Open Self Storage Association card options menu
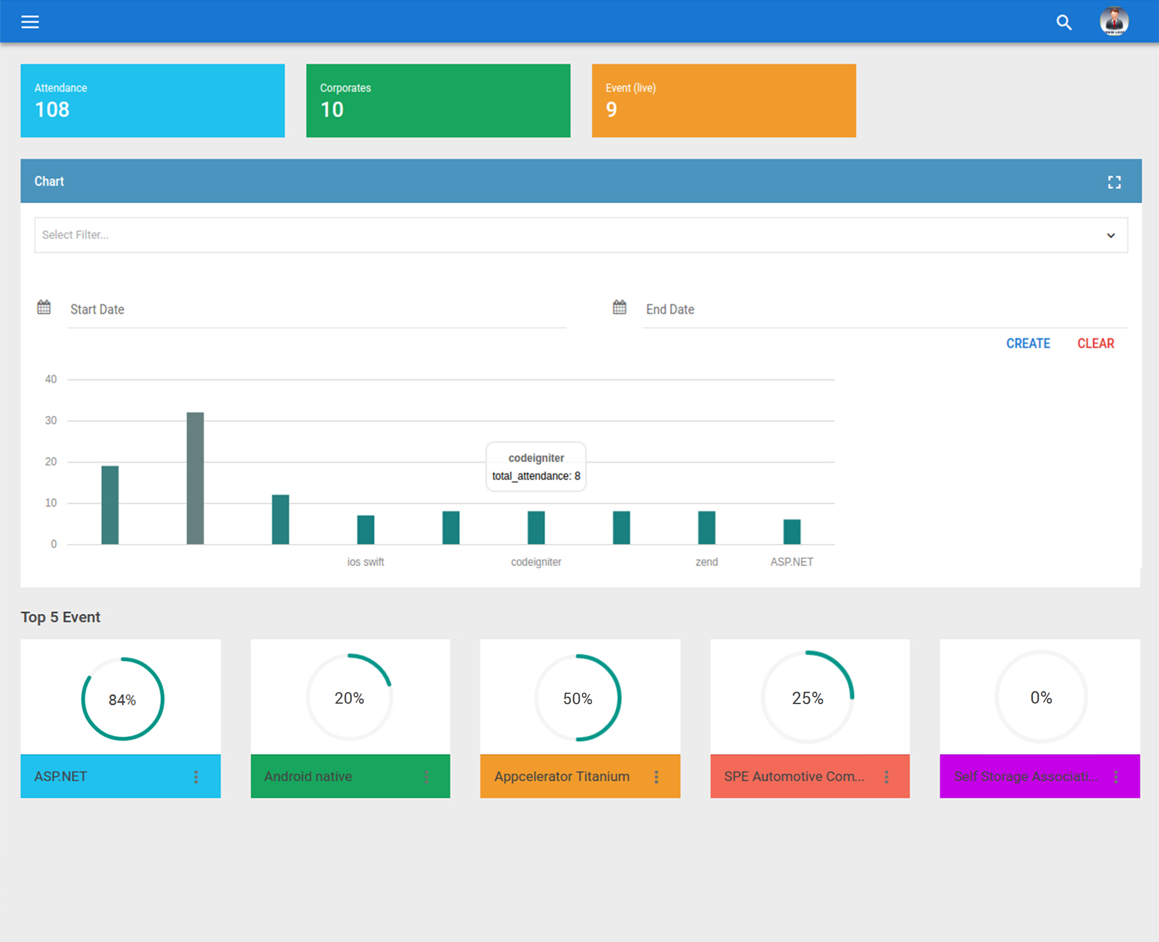 tap(1116, 777)
